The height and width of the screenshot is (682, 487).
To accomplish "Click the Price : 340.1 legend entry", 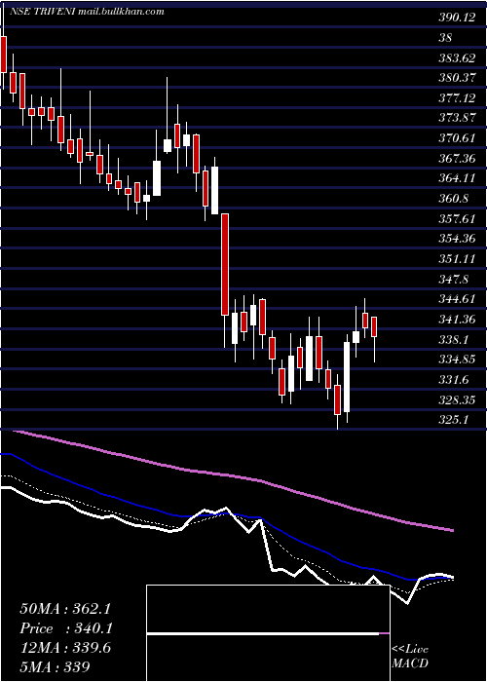I will [x=66, y=628].
